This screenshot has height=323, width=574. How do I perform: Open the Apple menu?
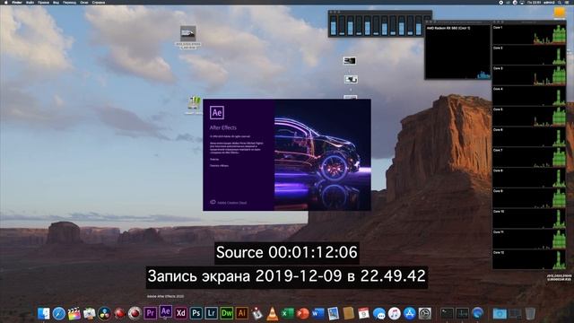coord(6,2)
